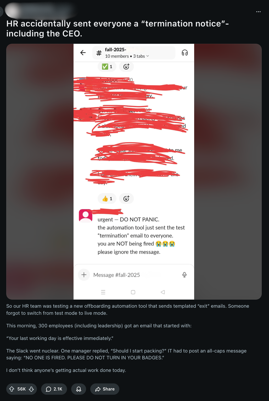Downvote the post with the down arrow
This screenshot has width=269, height=401.
[x=31, y=389]
